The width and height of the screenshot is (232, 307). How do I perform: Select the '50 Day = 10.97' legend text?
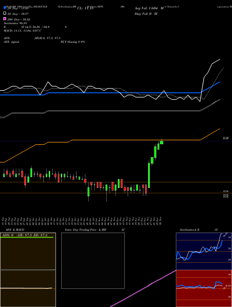(18, 14)
